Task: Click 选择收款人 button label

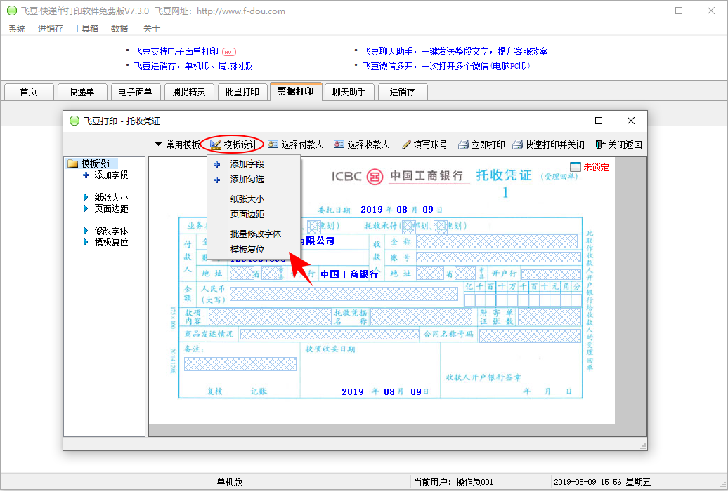Action: 368,144
